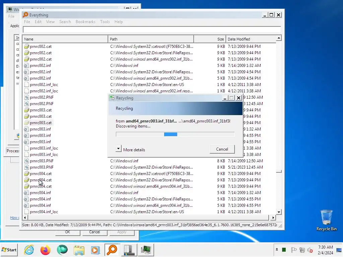Open the Edit menu in Everything

pyautogui.click(x=38, y=22)
